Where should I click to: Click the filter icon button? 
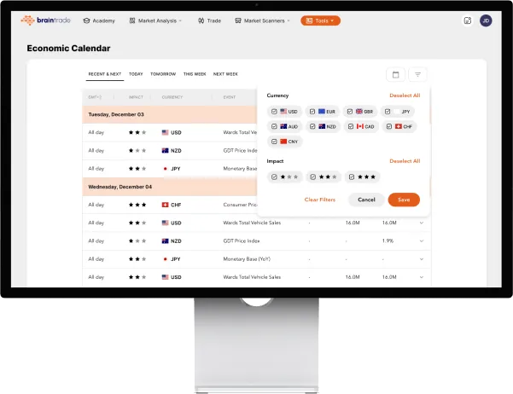point(417,74)
